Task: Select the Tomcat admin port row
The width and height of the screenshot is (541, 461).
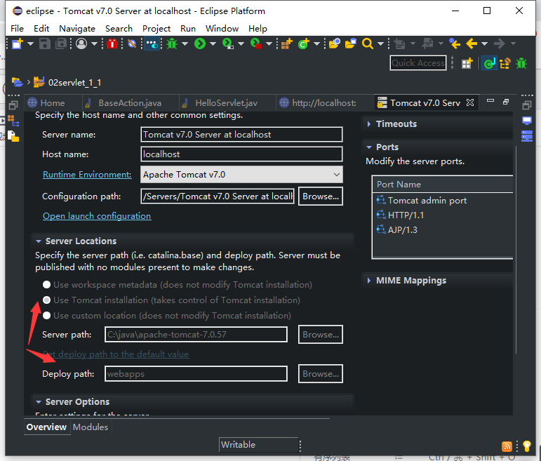Action: click(x=443, y=201)
